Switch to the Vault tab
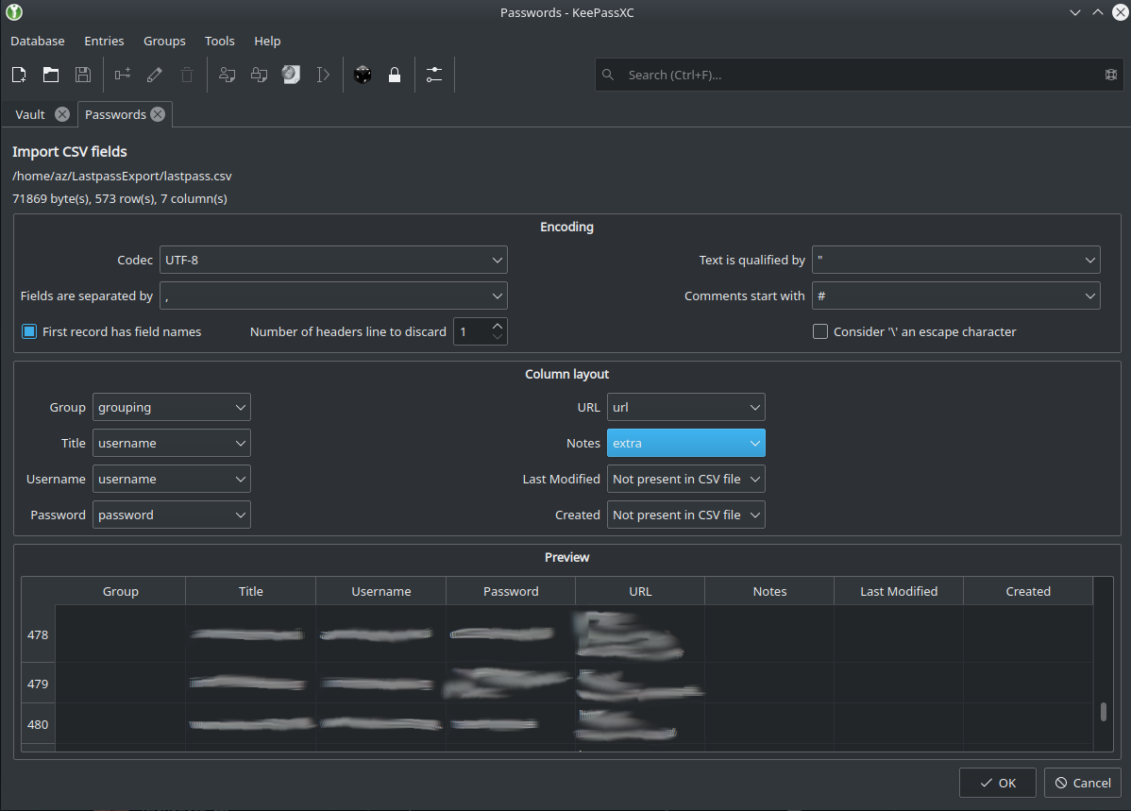Image resolution: width=1131 pixels, height=811 pixels. [x=30, y=115]
